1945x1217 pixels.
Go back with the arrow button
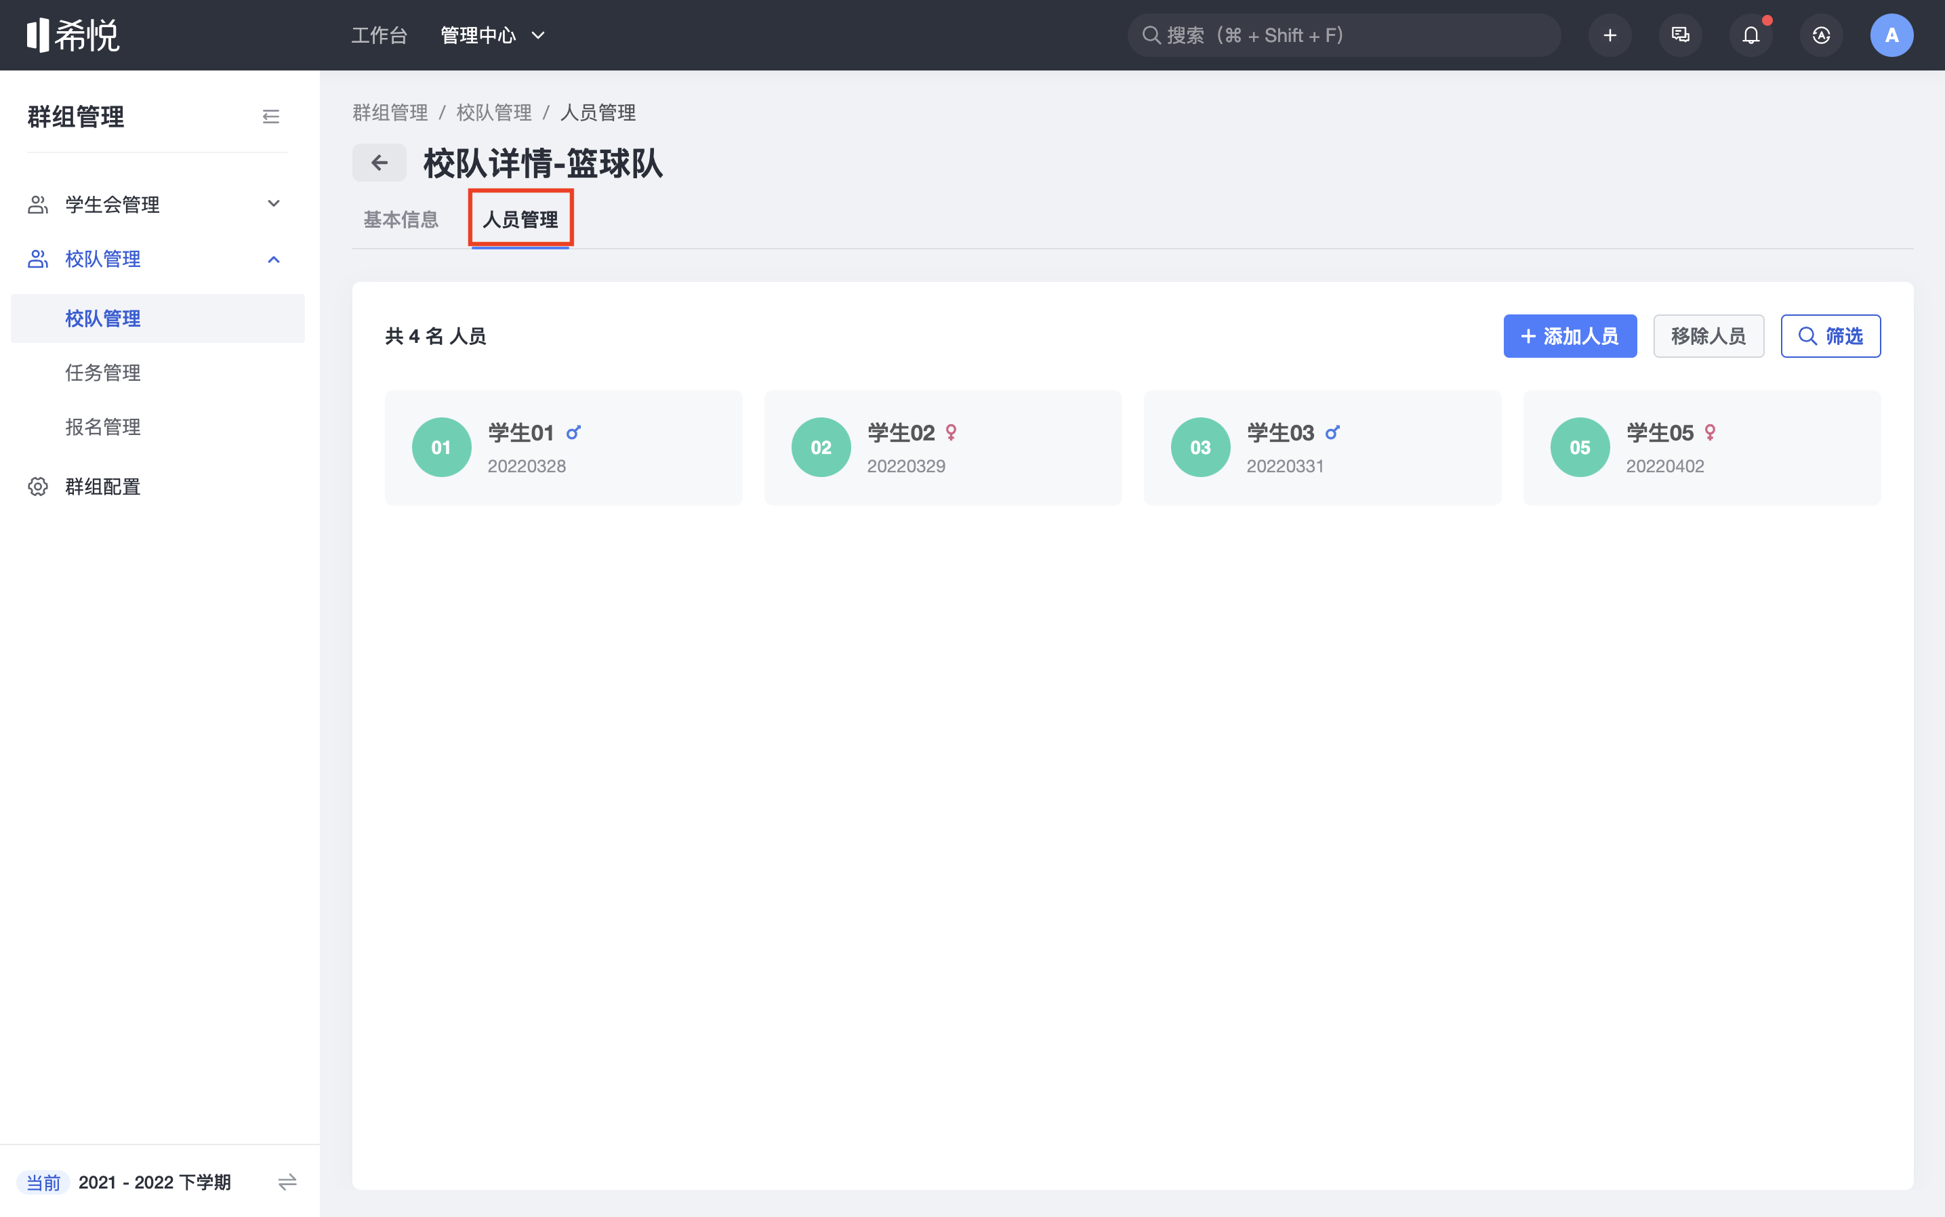point(380,163)
